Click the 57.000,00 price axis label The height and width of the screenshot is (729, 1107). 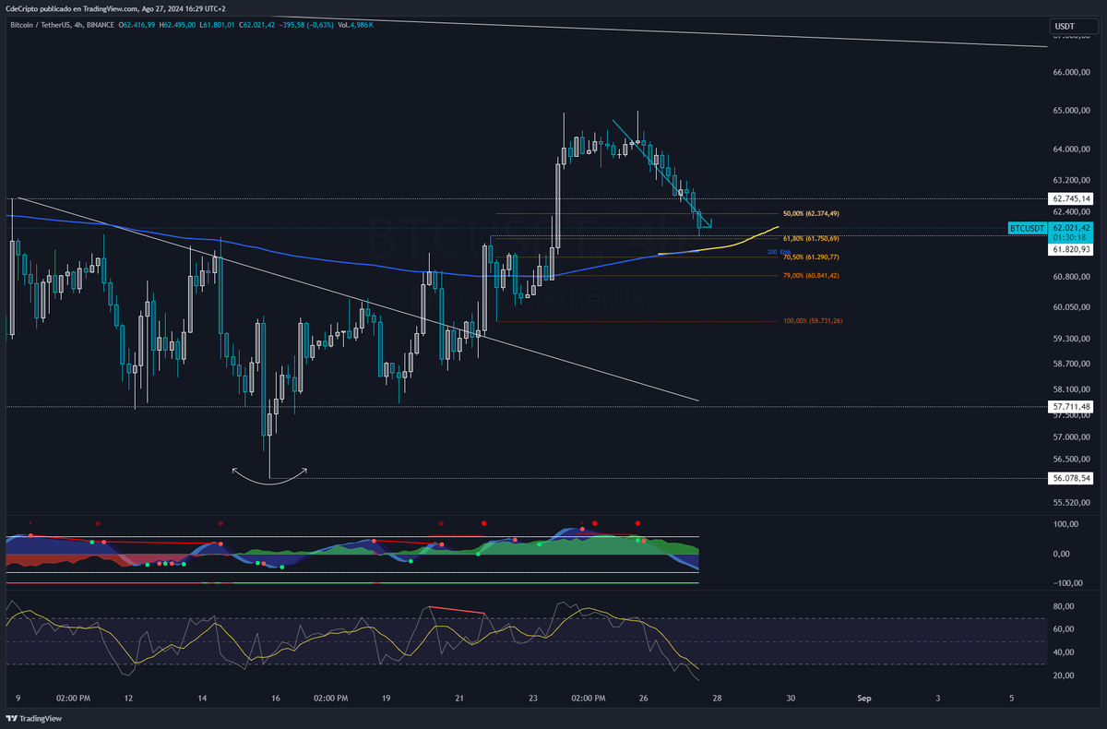point(1071,437)
